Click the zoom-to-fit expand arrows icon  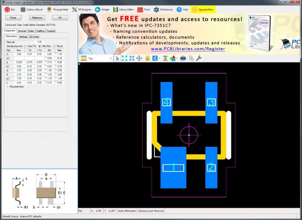click(x=125, y=58)
